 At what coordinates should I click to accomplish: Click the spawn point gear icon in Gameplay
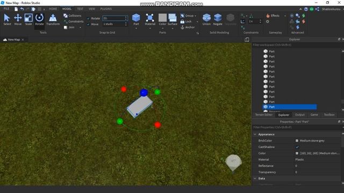(x=268, y=21)
